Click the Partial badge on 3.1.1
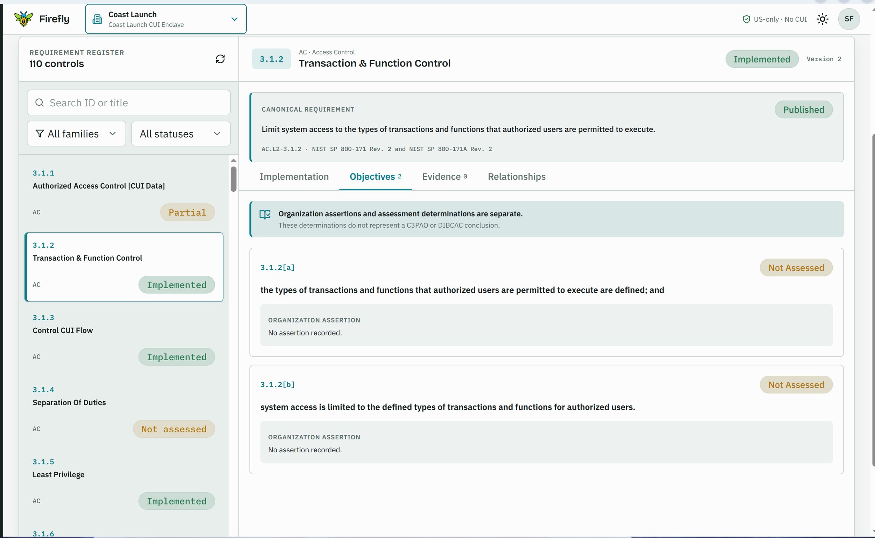The width and height of the screenshot is (875, 538). [x=187, y=212]
